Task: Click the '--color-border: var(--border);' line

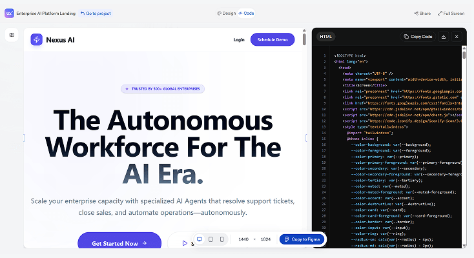Action: [x=382, y=222]
